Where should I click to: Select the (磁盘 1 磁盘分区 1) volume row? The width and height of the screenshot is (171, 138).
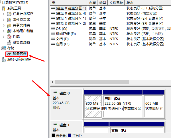(x=111, y=18)
